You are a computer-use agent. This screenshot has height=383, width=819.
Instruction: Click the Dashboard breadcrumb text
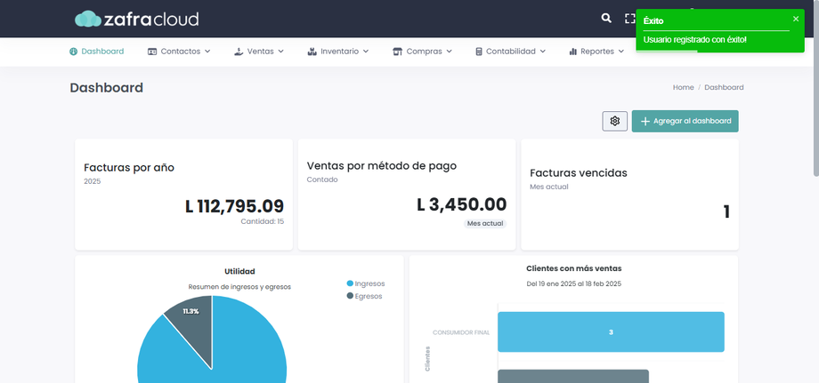(x=724, y=87)
